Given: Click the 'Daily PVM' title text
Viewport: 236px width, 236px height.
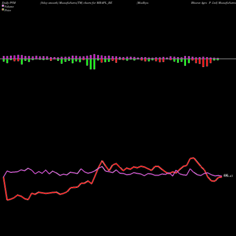Looking at the screenshot, I should click(x=9, y=3).
